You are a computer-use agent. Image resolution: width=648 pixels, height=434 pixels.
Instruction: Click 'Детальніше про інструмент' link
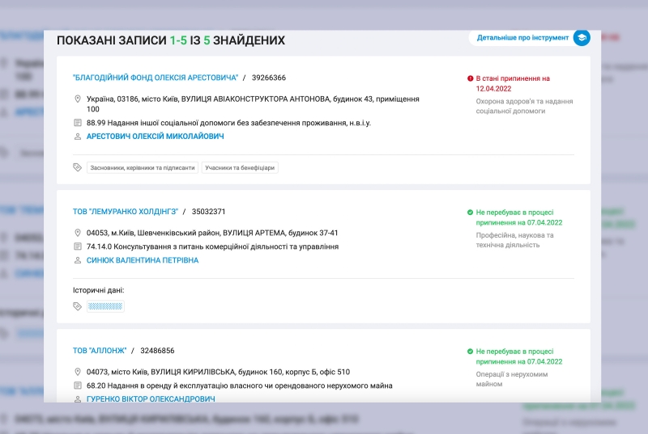tap(522, 37)
